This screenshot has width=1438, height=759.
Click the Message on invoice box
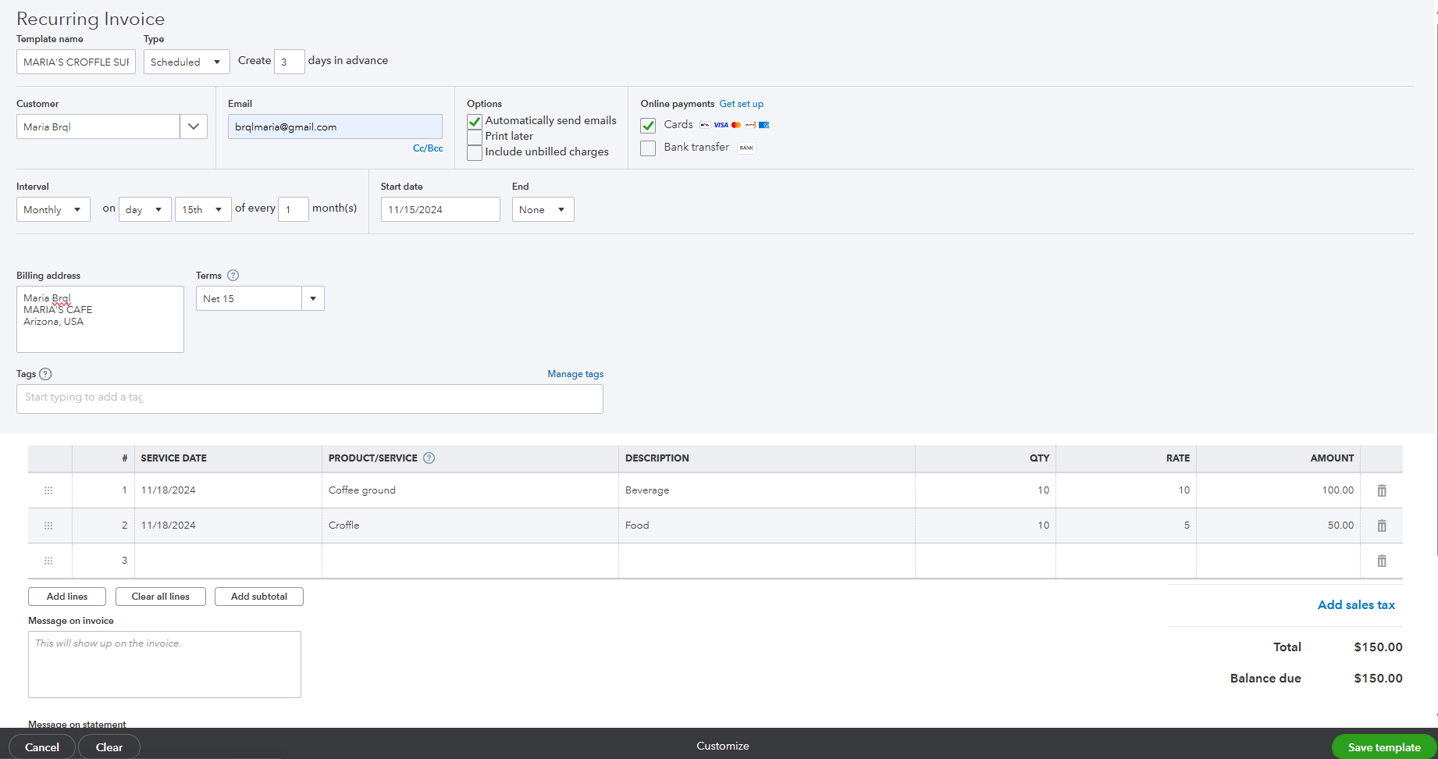tap(165, 665)
